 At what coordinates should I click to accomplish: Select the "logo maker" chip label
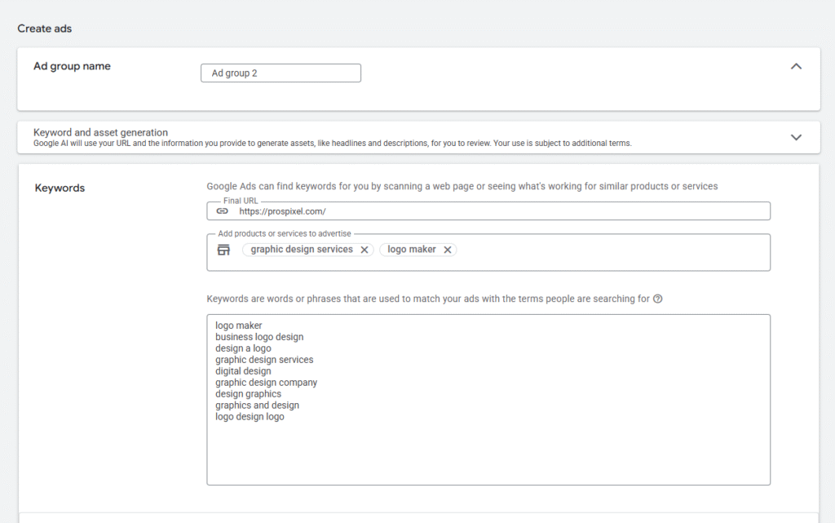[x=412, y=250]
